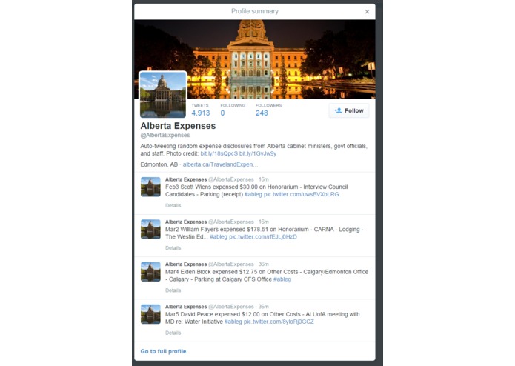Click the Follow button
The image size is (515, 366).
click(349, 110)
